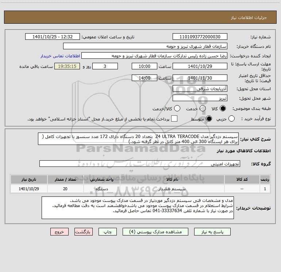Click the شماره نیاز field 1101093772000030
Viewport: 281px width, 272px height.
pyautogui.click(x=200, y=37)
